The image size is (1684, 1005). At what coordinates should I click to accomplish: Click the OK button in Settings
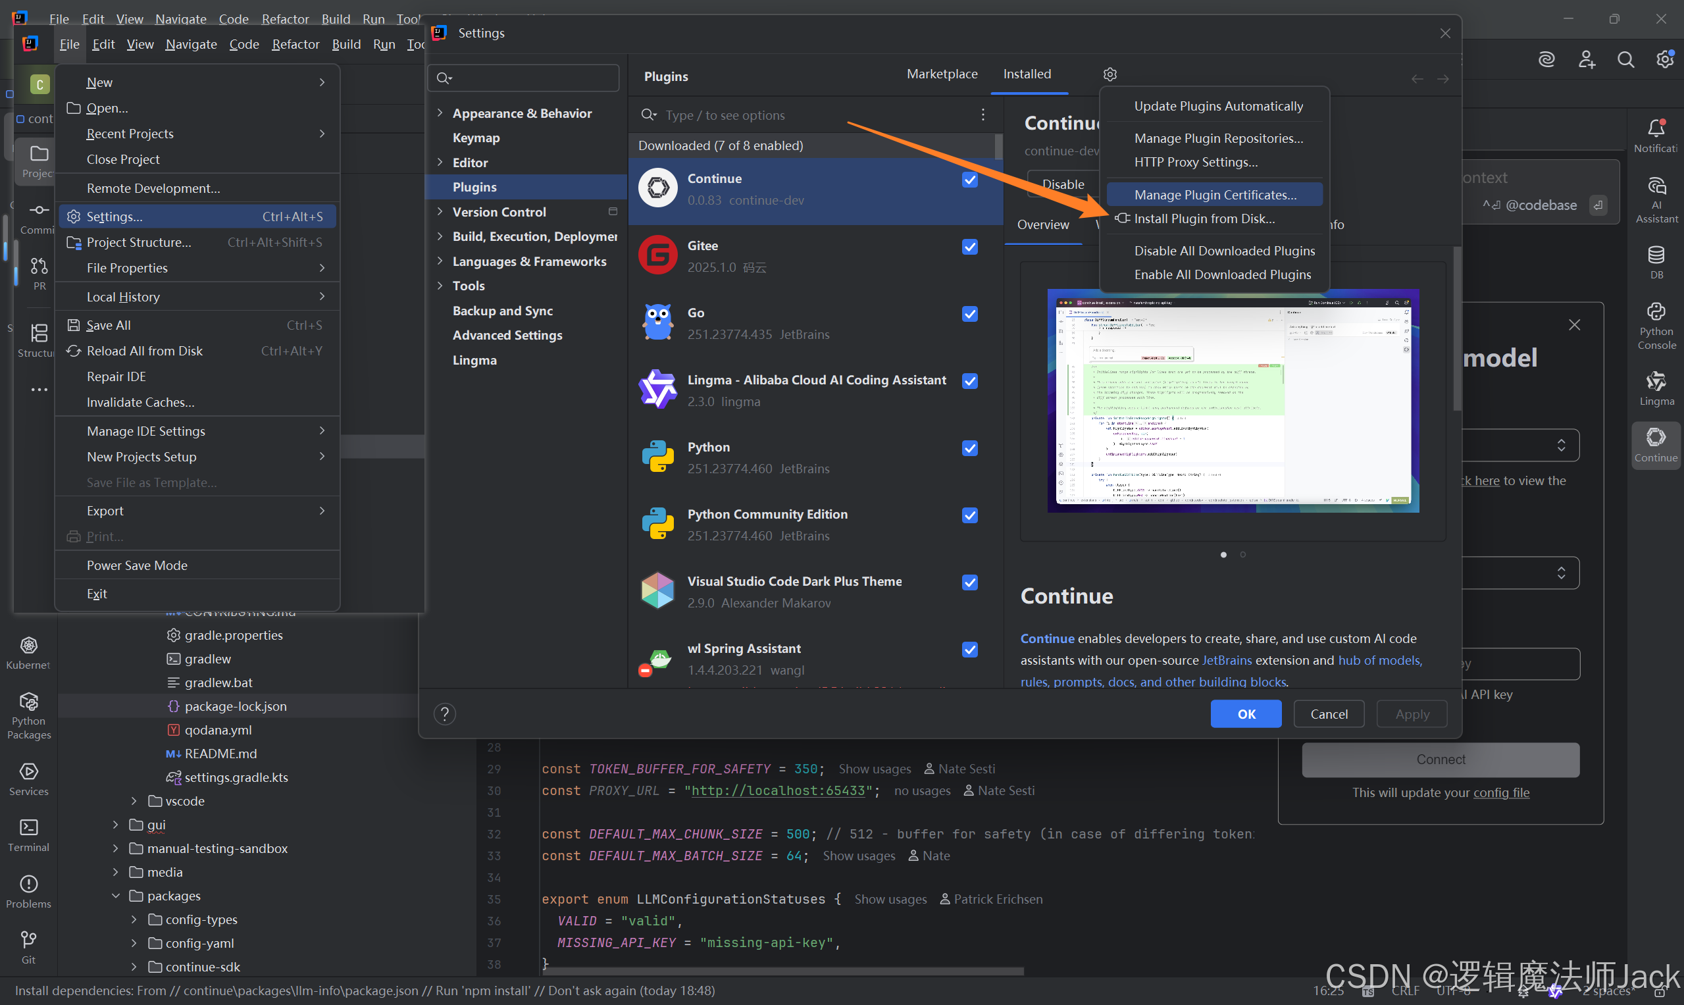[x=1245, y=714]
